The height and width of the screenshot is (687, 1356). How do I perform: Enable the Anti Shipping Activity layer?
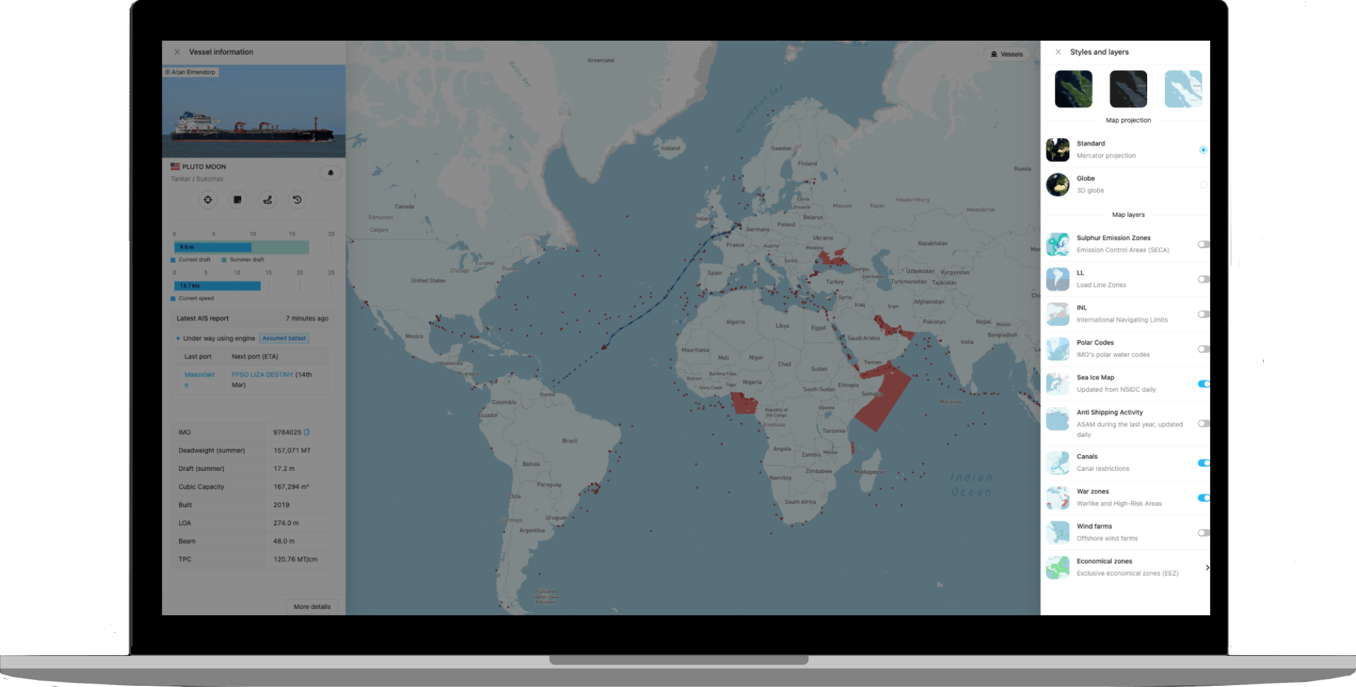pyautogui.click(x=1203, y=423)
